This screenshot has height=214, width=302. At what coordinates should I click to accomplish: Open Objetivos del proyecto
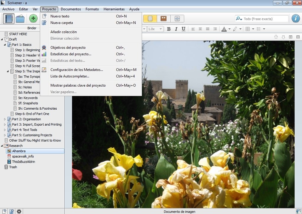coord(91,47)
